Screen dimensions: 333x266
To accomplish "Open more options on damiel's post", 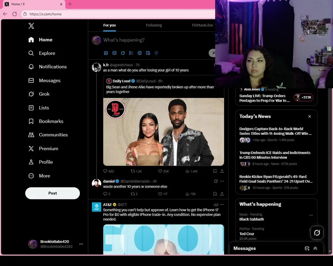I will coord(222,181).
